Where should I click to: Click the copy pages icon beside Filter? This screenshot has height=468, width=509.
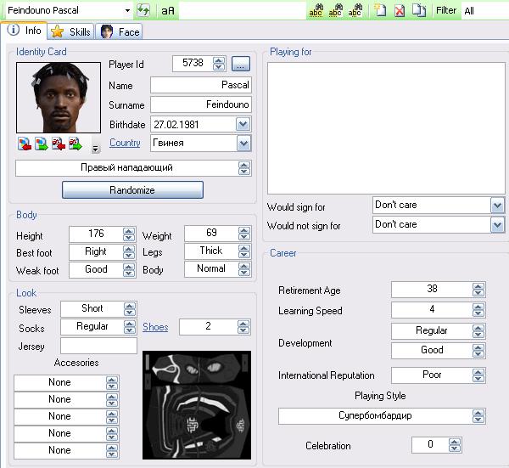418,11
